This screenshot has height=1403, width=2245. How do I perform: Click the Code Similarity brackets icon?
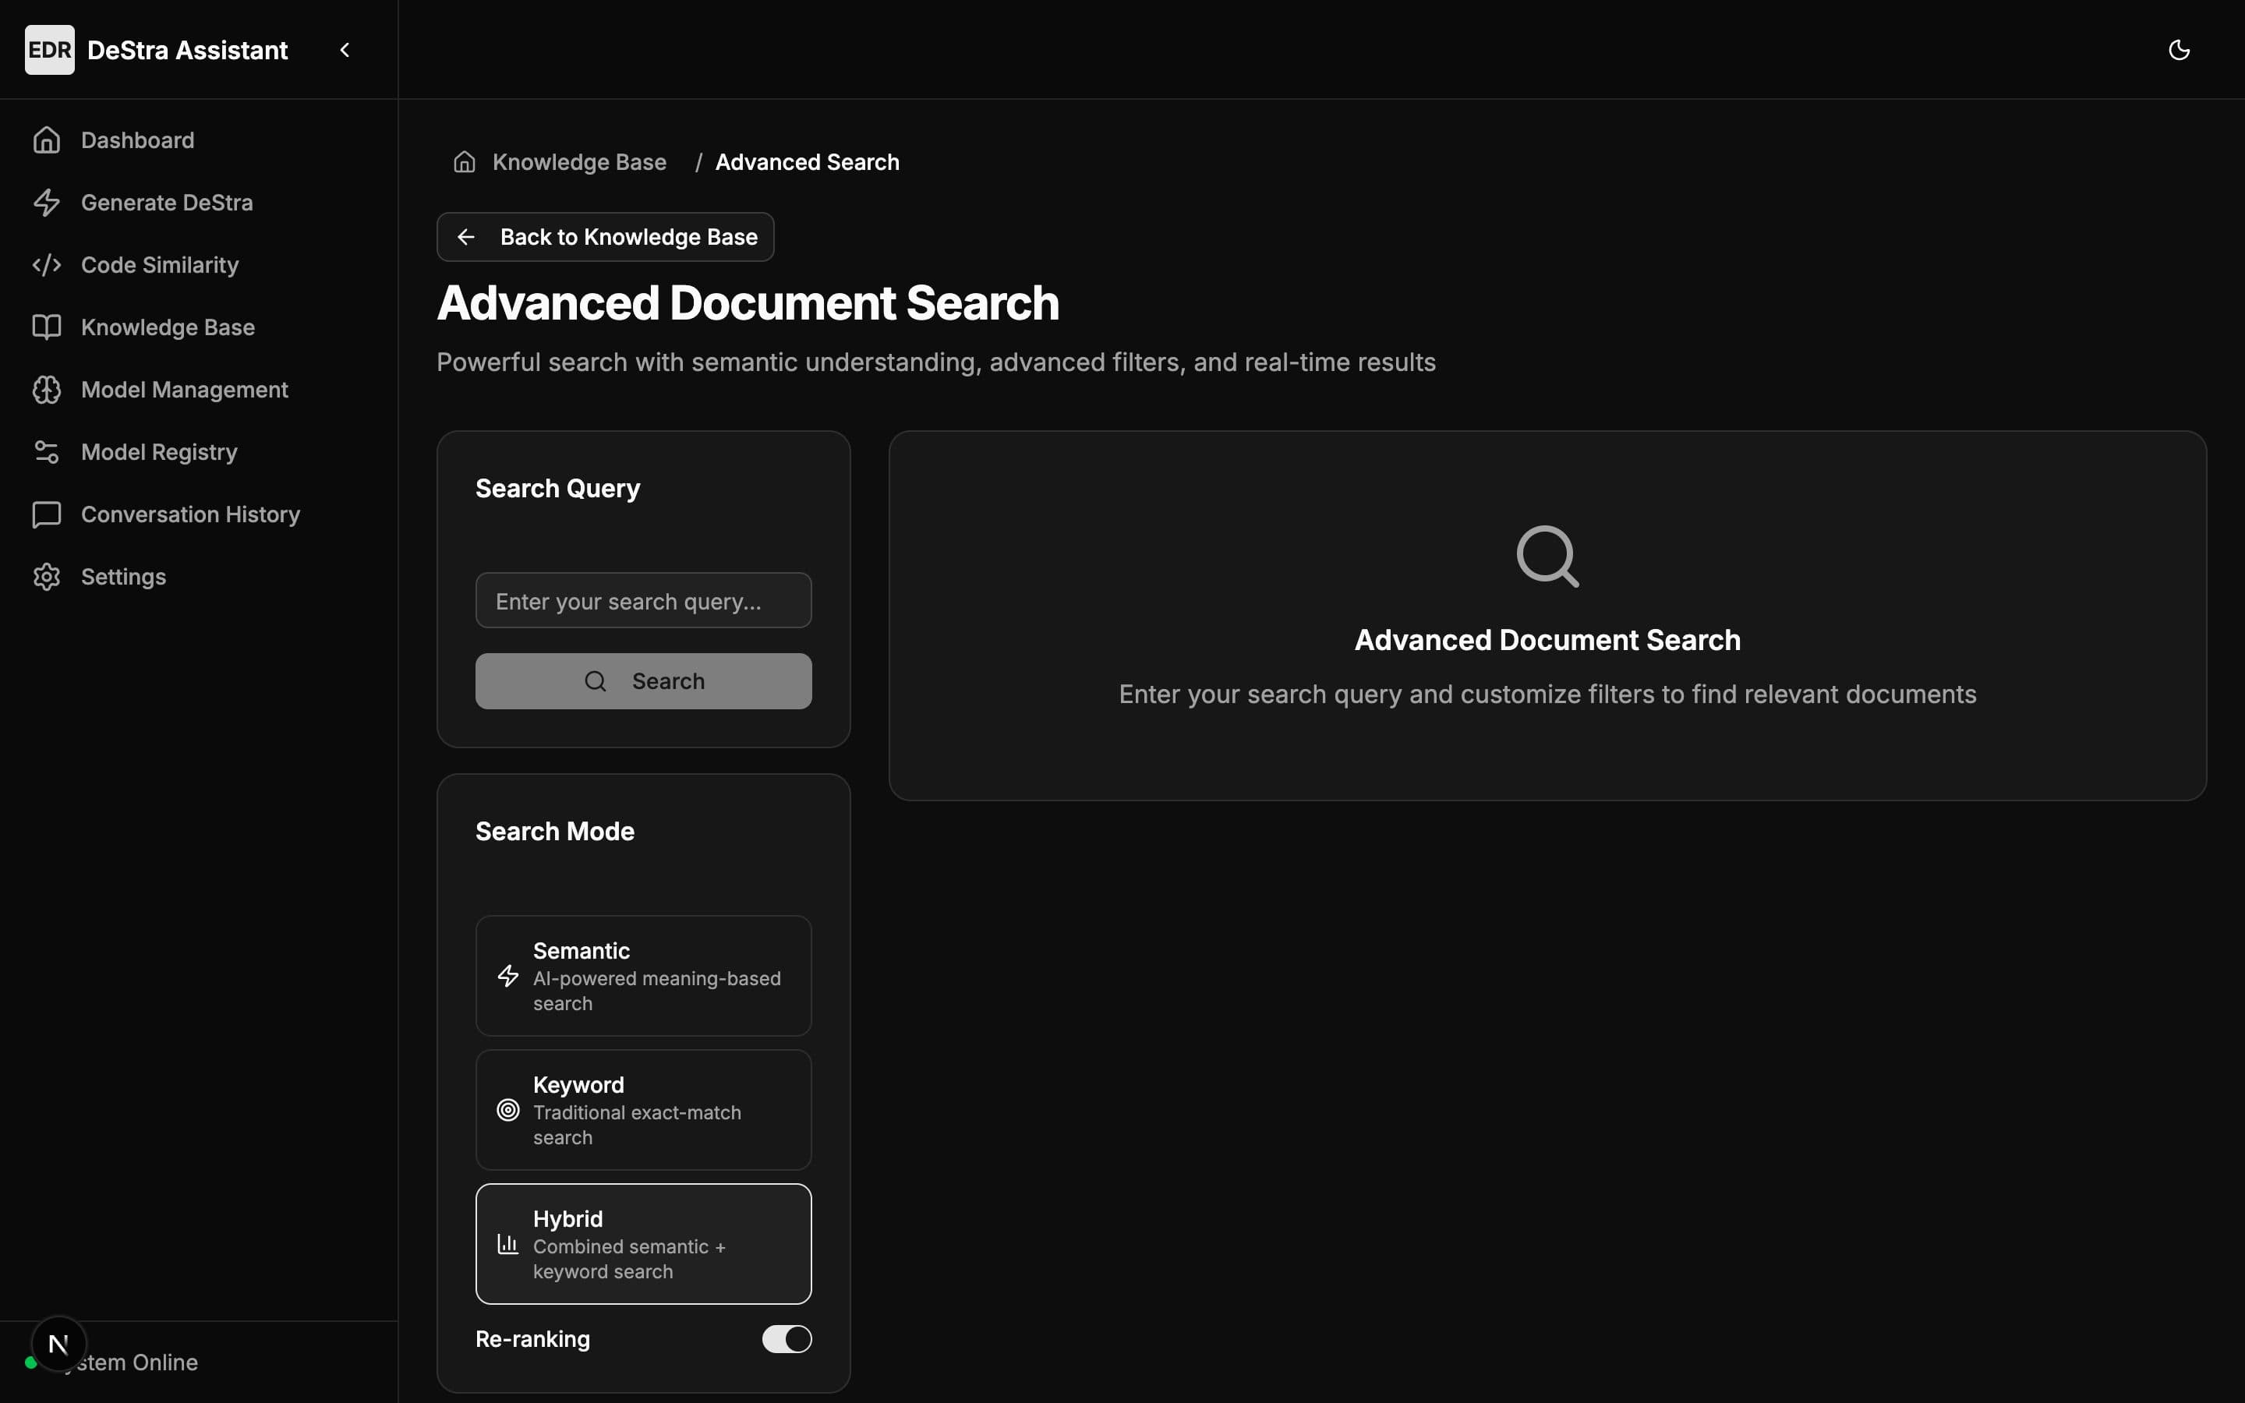coord(47,264)
